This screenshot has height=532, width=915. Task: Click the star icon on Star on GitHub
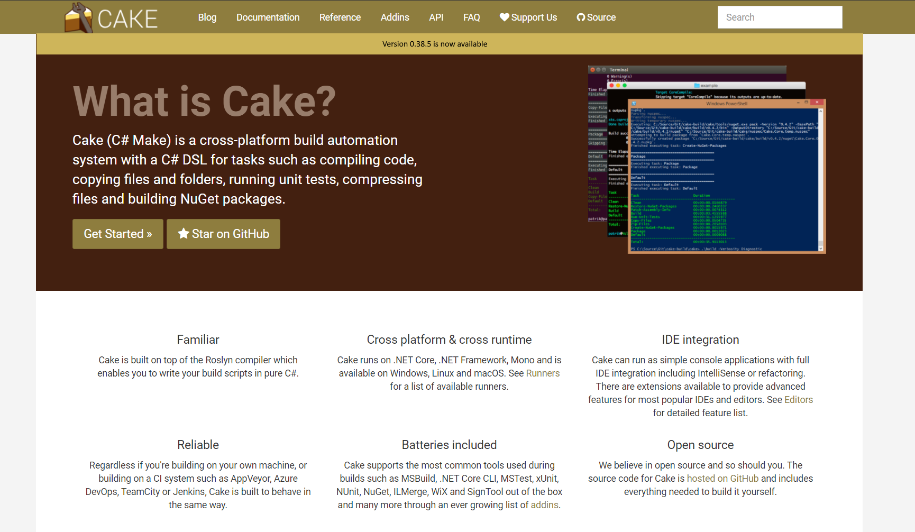(184, 234)
